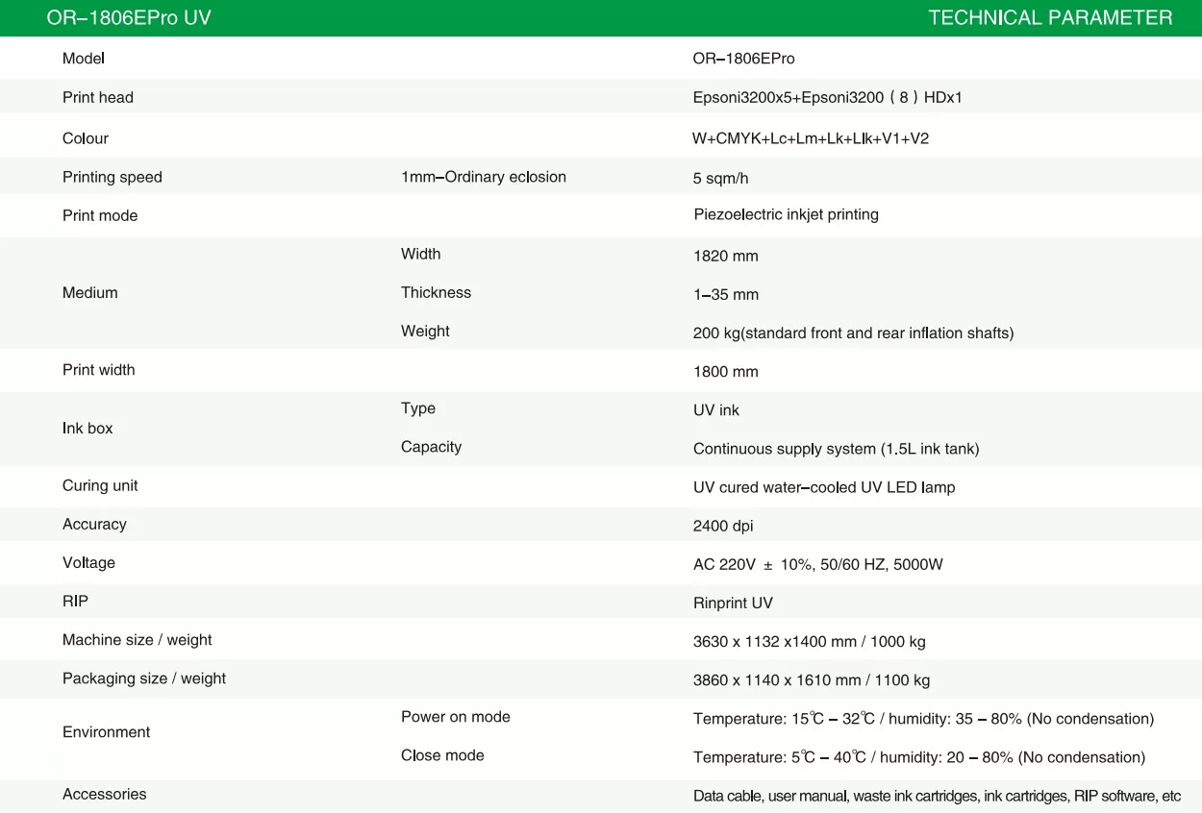Select the Medium row label
Screen dimensions: 1202x813
pos(89,293)
